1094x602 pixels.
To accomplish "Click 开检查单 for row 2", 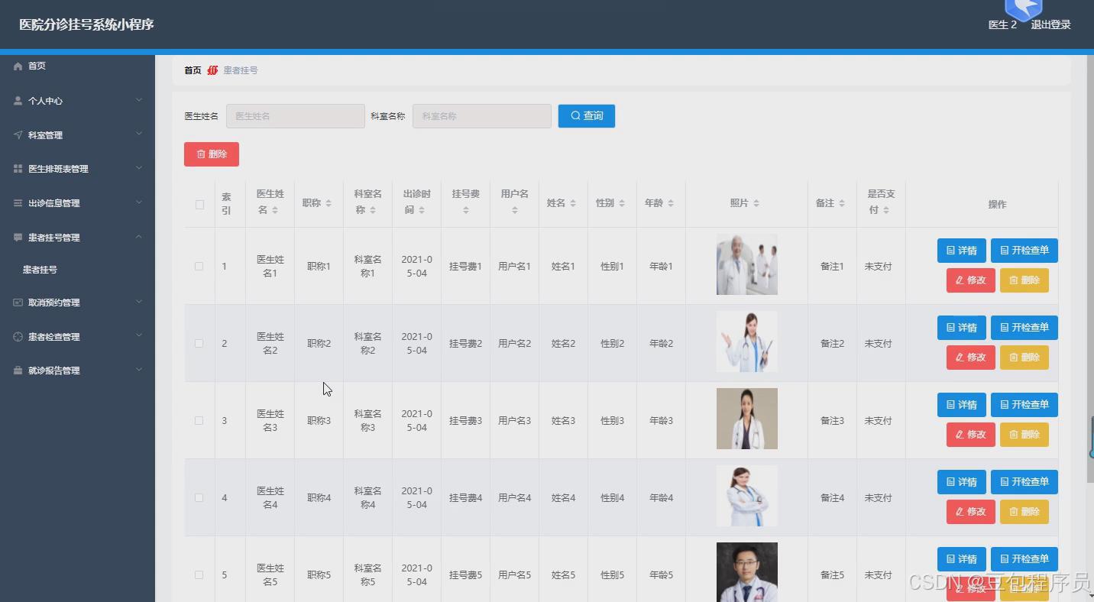I will click(x=1024, y=328).
